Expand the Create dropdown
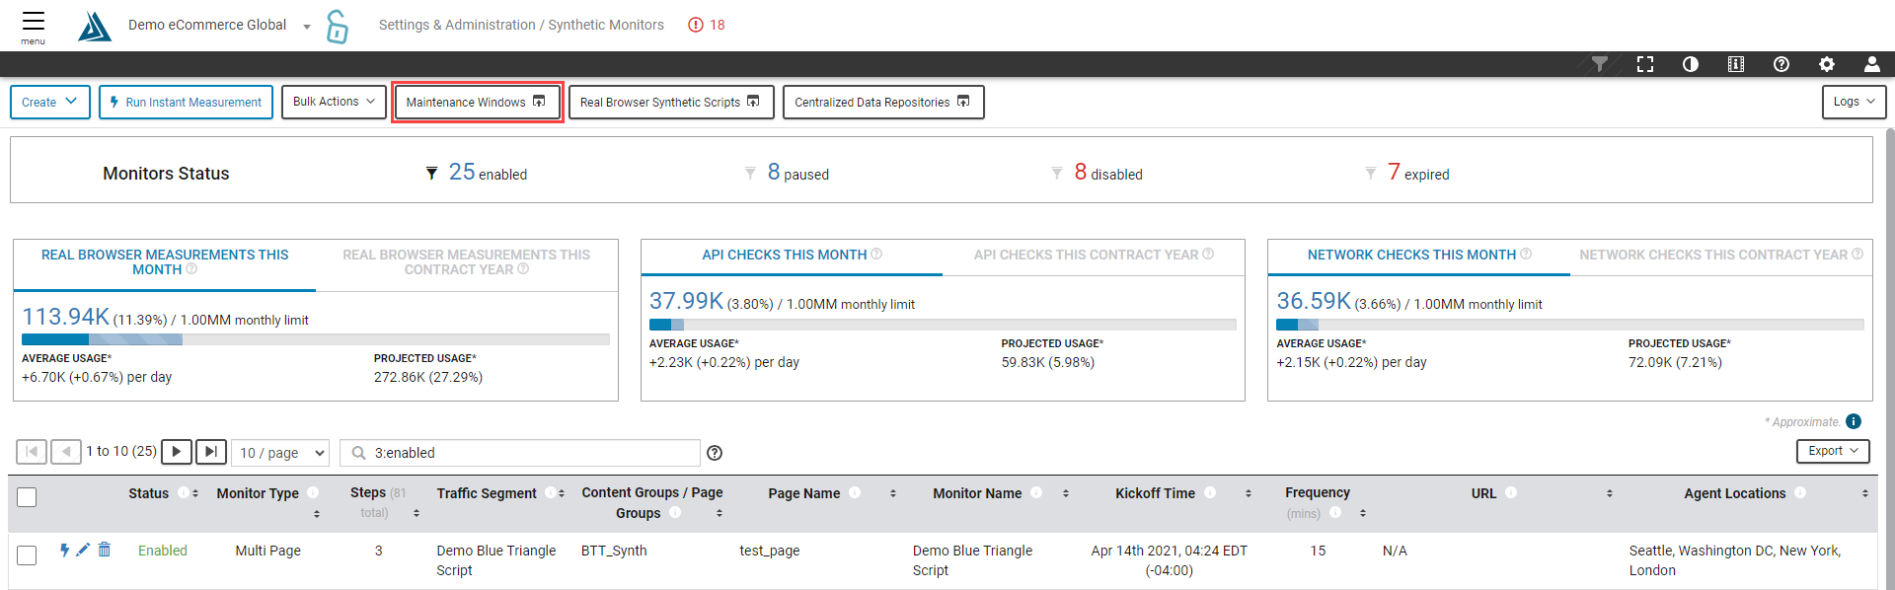Viewport: 1895px width, 590px height. click(49, 102)
